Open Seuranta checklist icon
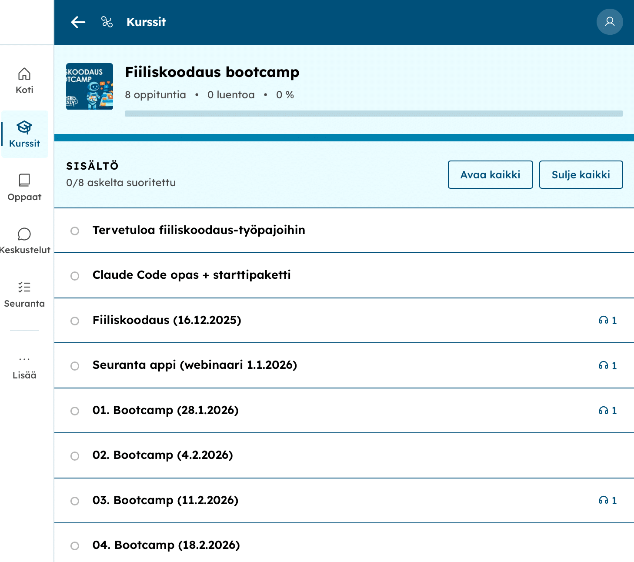Viewport: 634px width, 562px height. tap(24, 287)
